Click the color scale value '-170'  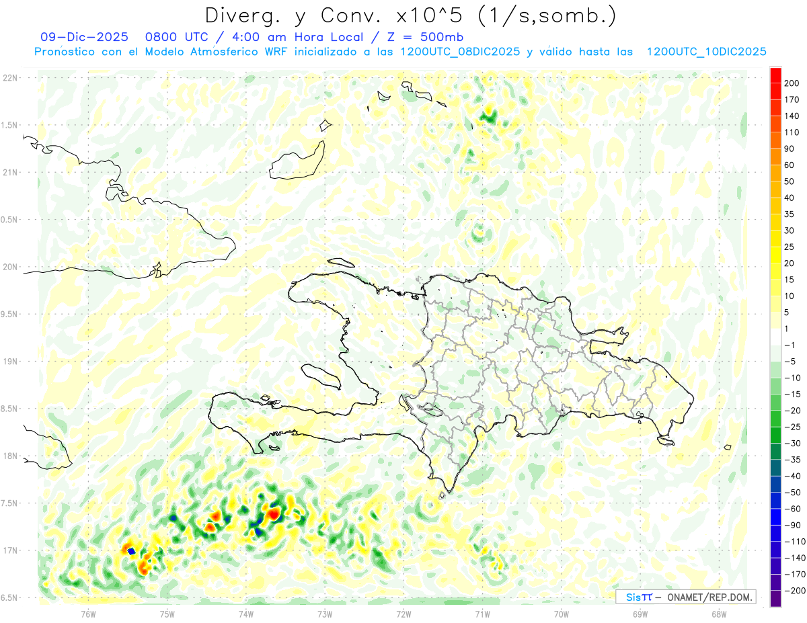(795, 574)
